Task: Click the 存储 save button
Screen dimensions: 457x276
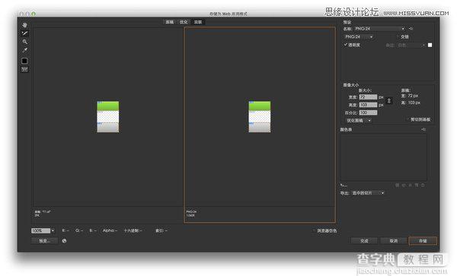Action: point(423,241)
